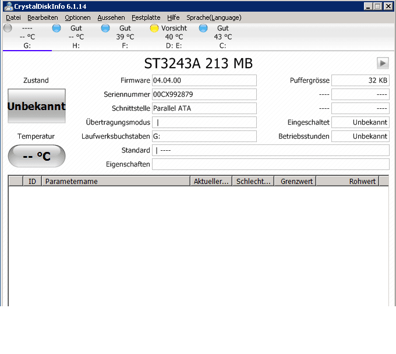Image resolution: width=396 pixels, height=354 pixels.
Task: Open the Sprache(Language) menu
Action: pyautogui.click(x=214, y=17)
